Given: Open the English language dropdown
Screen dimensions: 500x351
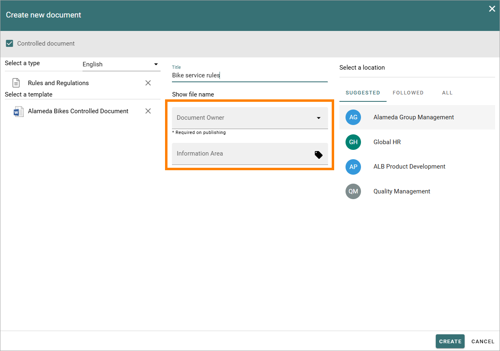Looking at the screenshot, I should (121, 64).
